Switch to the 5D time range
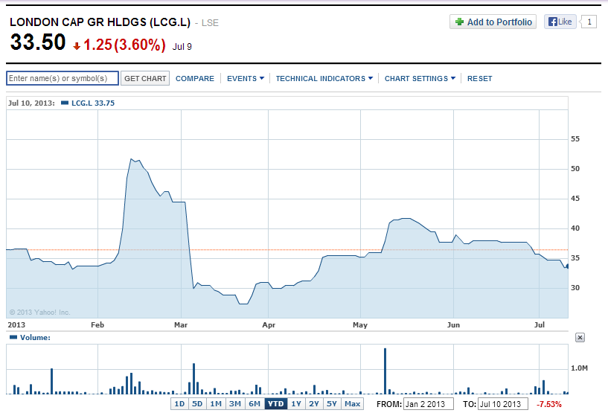 click(197, 404)
